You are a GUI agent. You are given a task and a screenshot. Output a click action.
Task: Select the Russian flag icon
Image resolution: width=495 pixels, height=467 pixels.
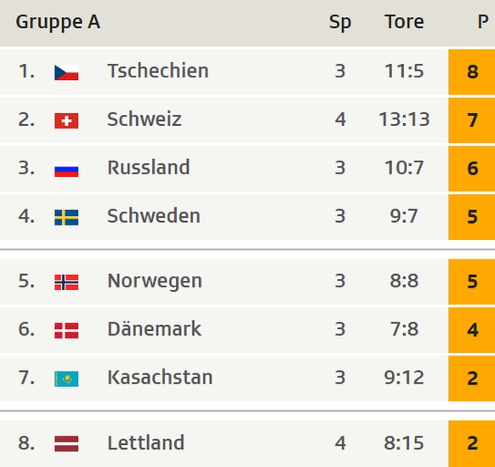coord(66,169)
